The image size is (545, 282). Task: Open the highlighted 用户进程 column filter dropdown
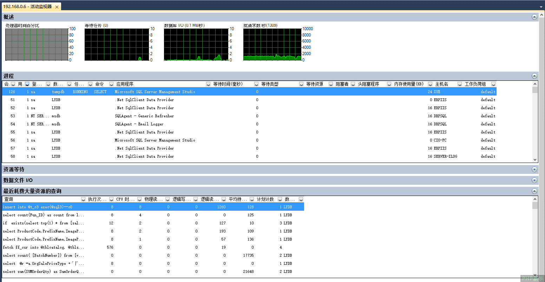pyautogui.click(x=27, y=84)
